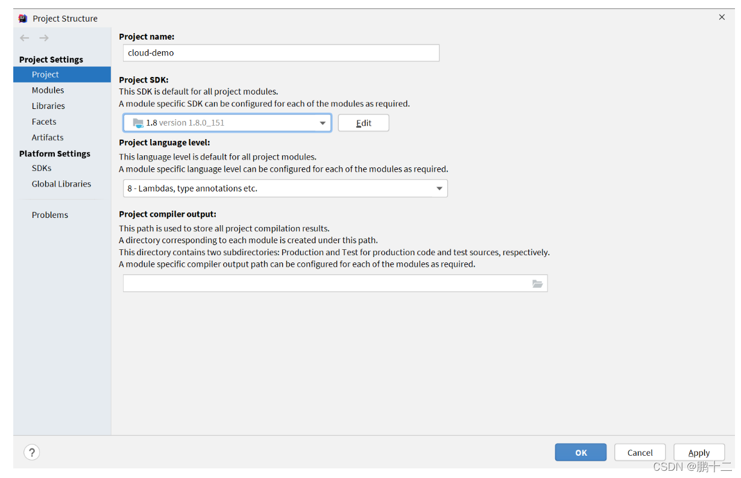Open the help question mark icon
The width and height of the screenshot is (741, 478).
pyautogui.click(x=32, y=452)
